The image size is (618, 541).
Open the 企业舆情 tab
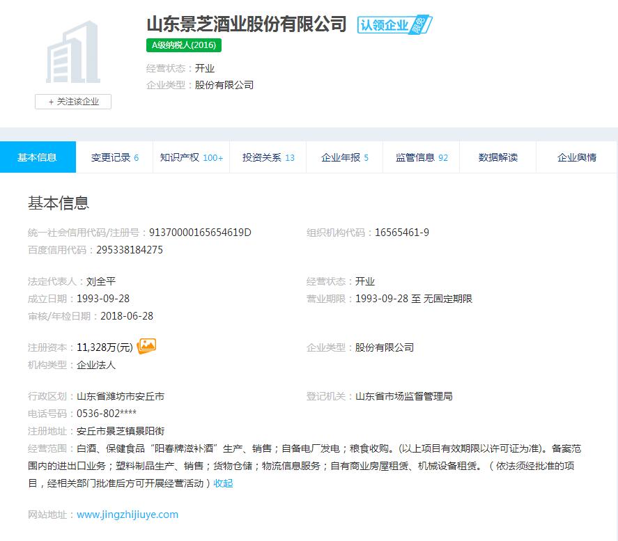(577, 157)
